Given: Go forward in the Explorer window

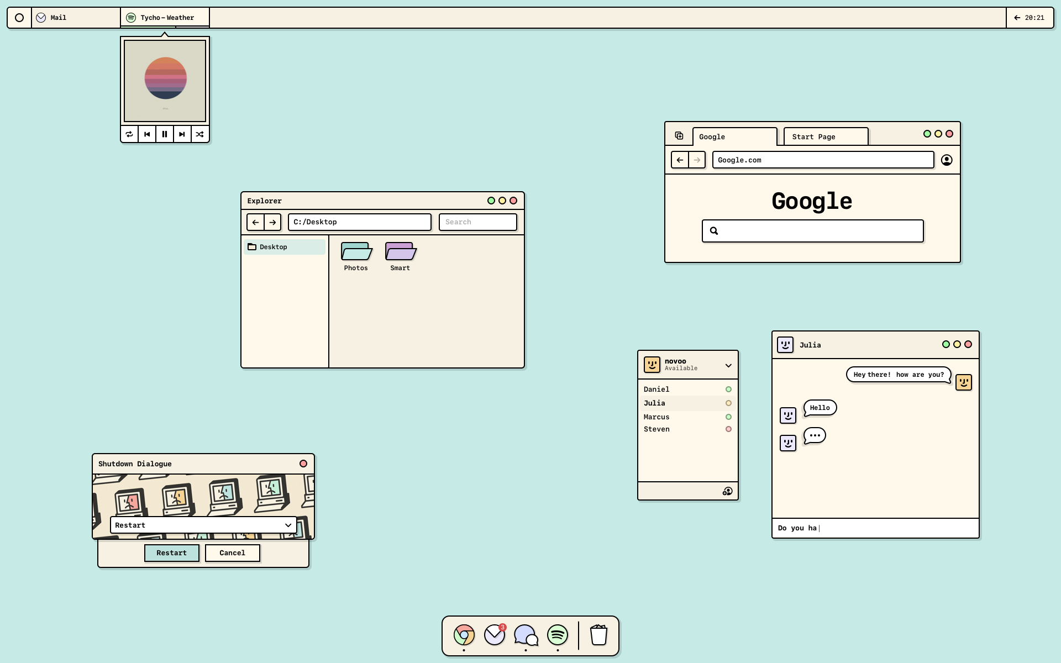Looking at the screenshot, I should pos(273,222).
